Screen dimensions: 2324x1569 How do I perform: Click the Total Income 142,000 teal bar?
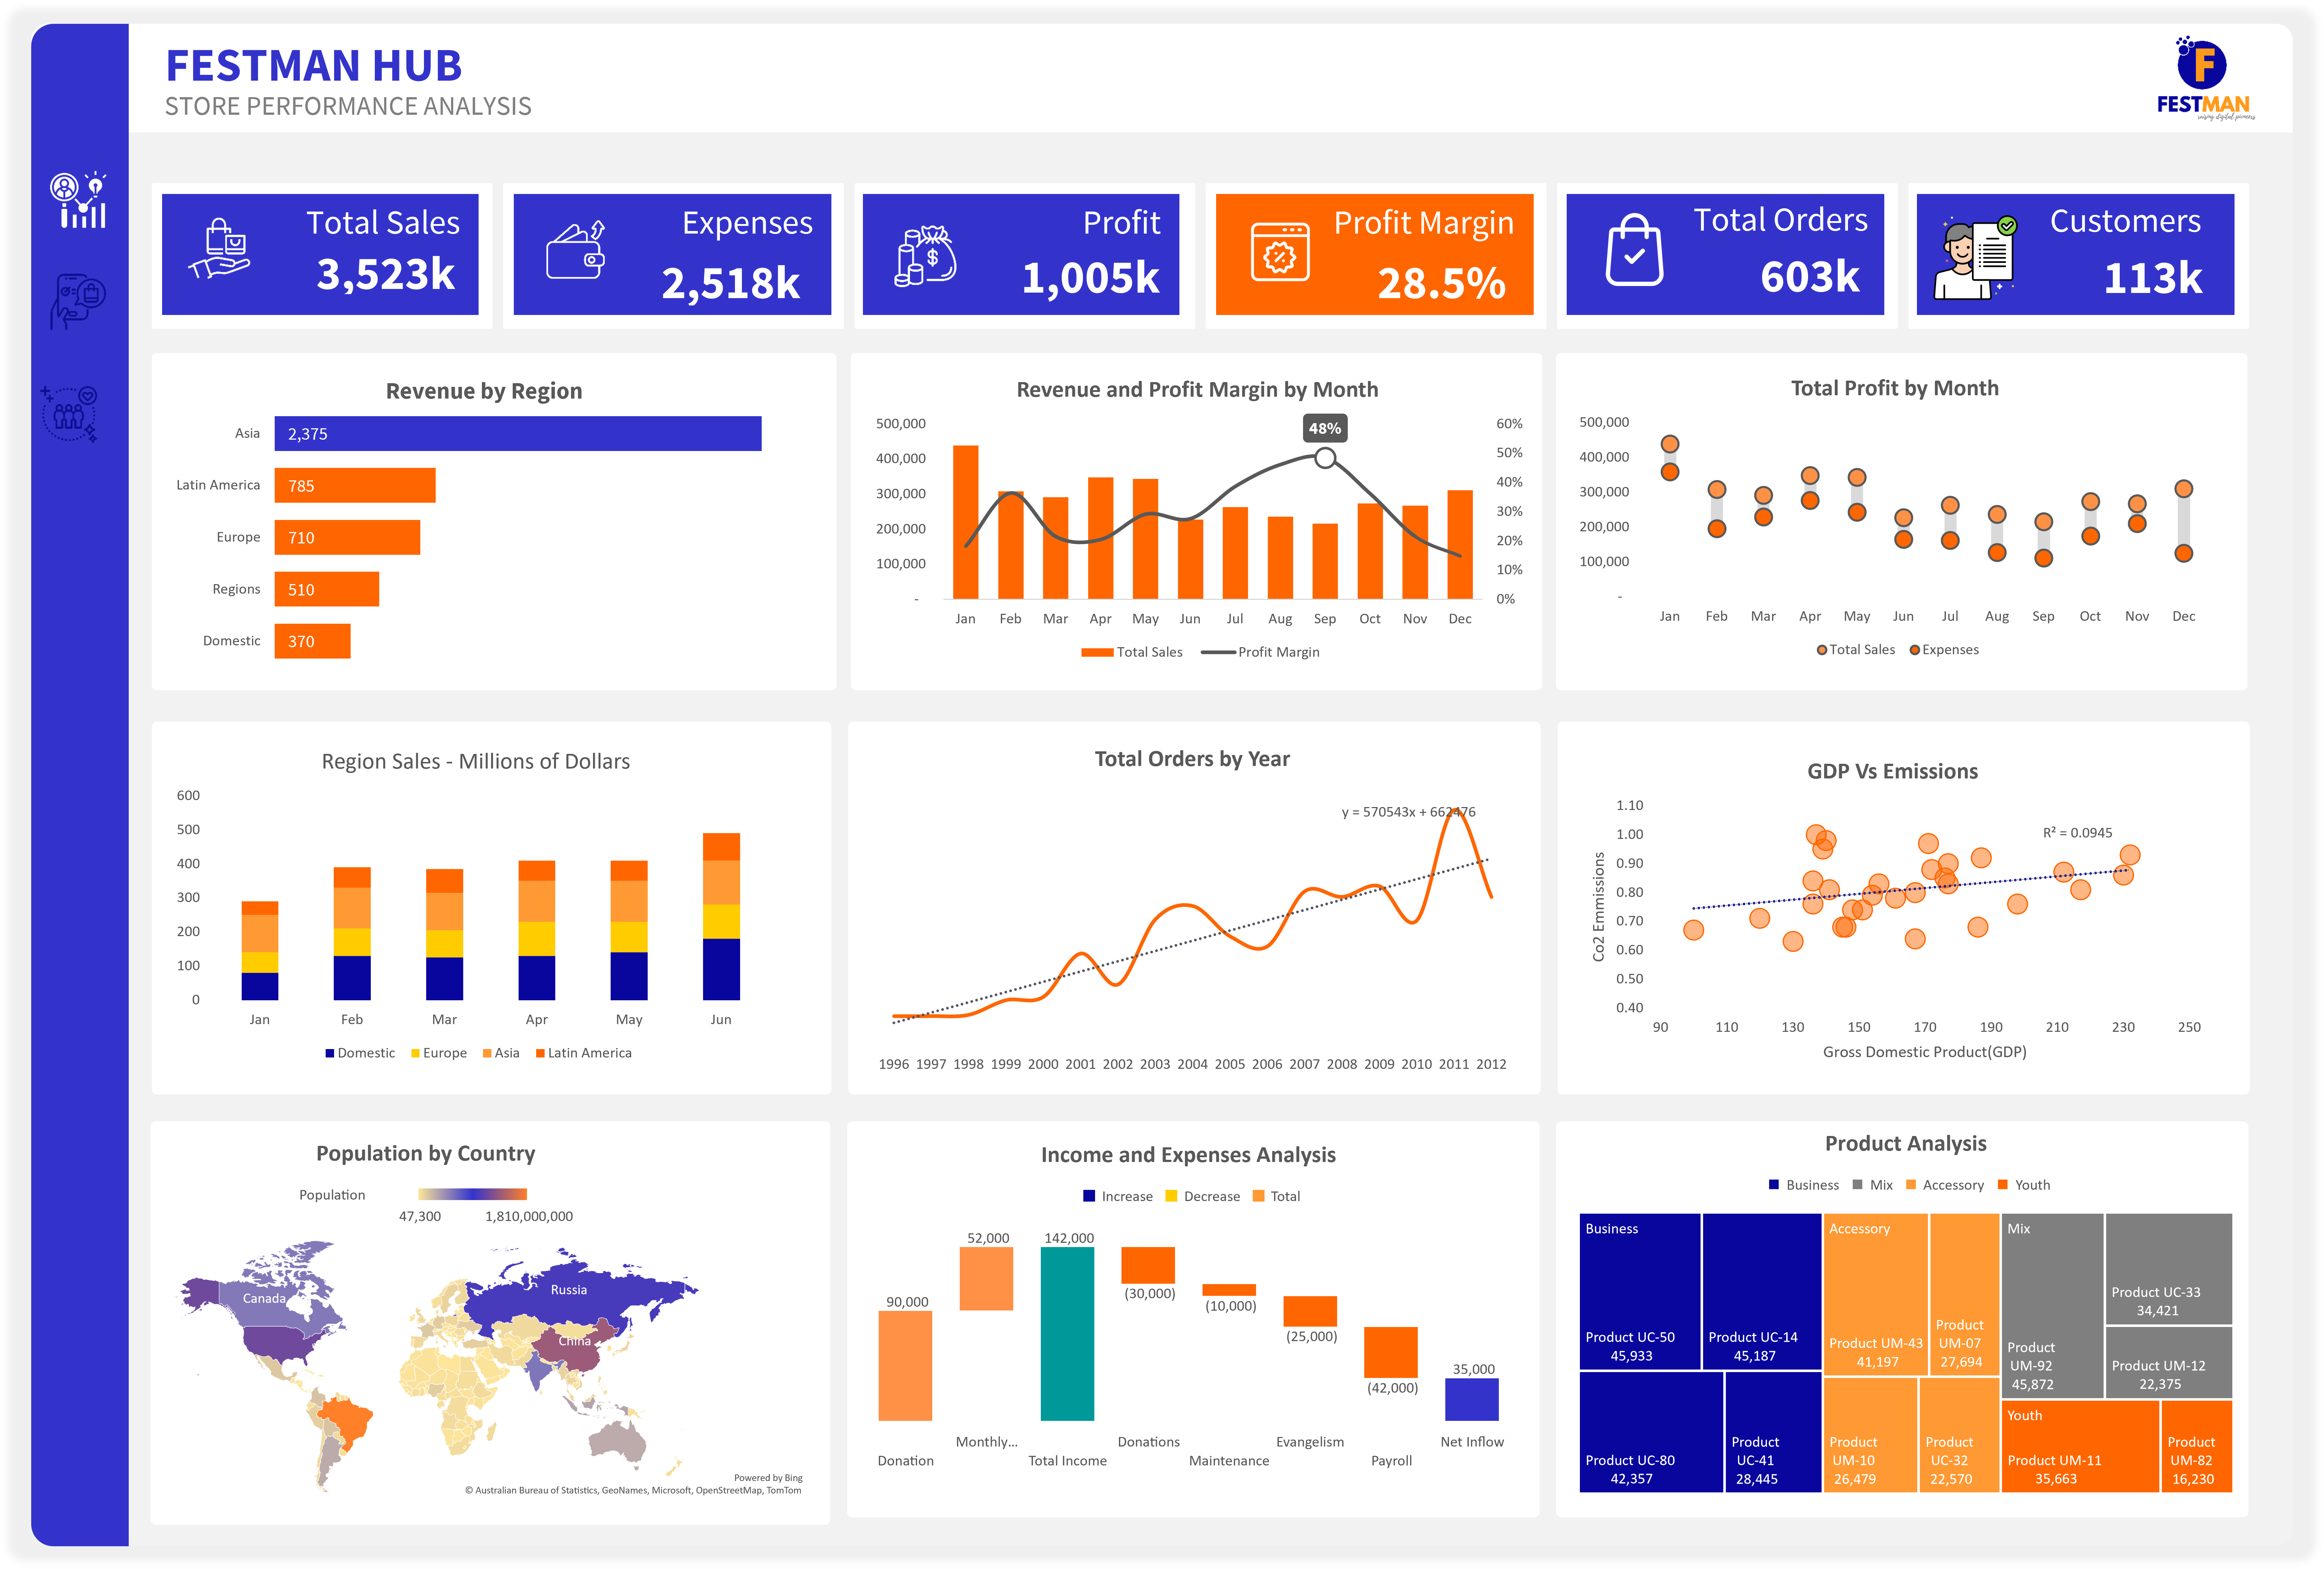pyautogui.click(x=1067, y=1334)
